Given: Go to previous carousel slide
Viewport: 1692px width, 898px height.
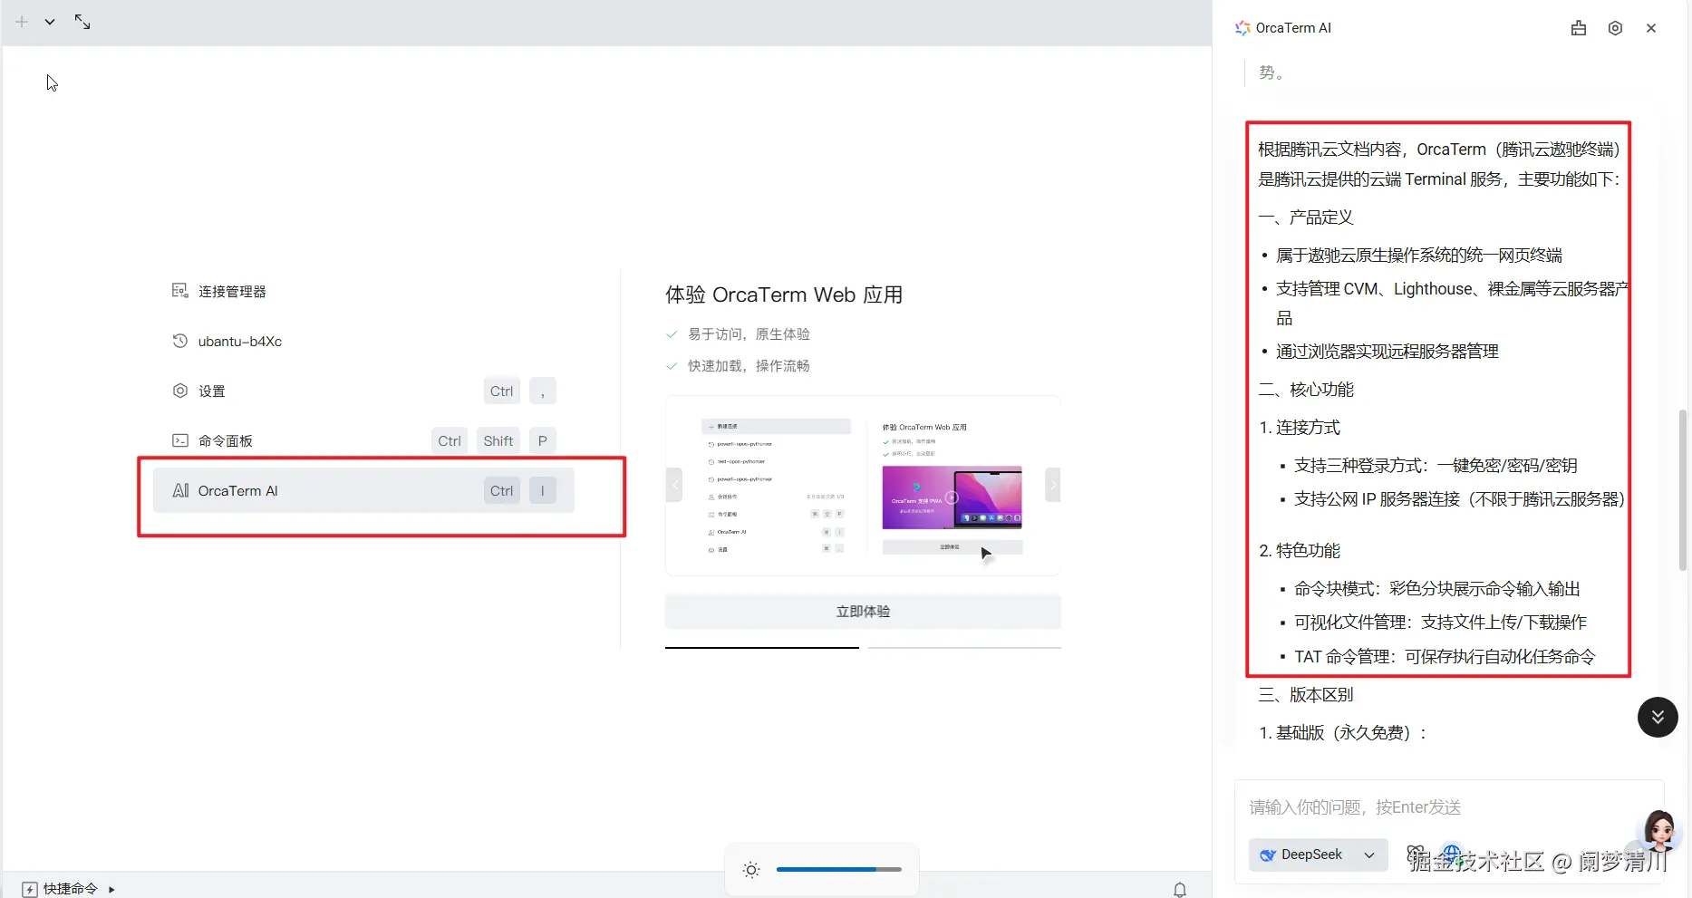Looking at the screenshot, I should coord(674,485).
